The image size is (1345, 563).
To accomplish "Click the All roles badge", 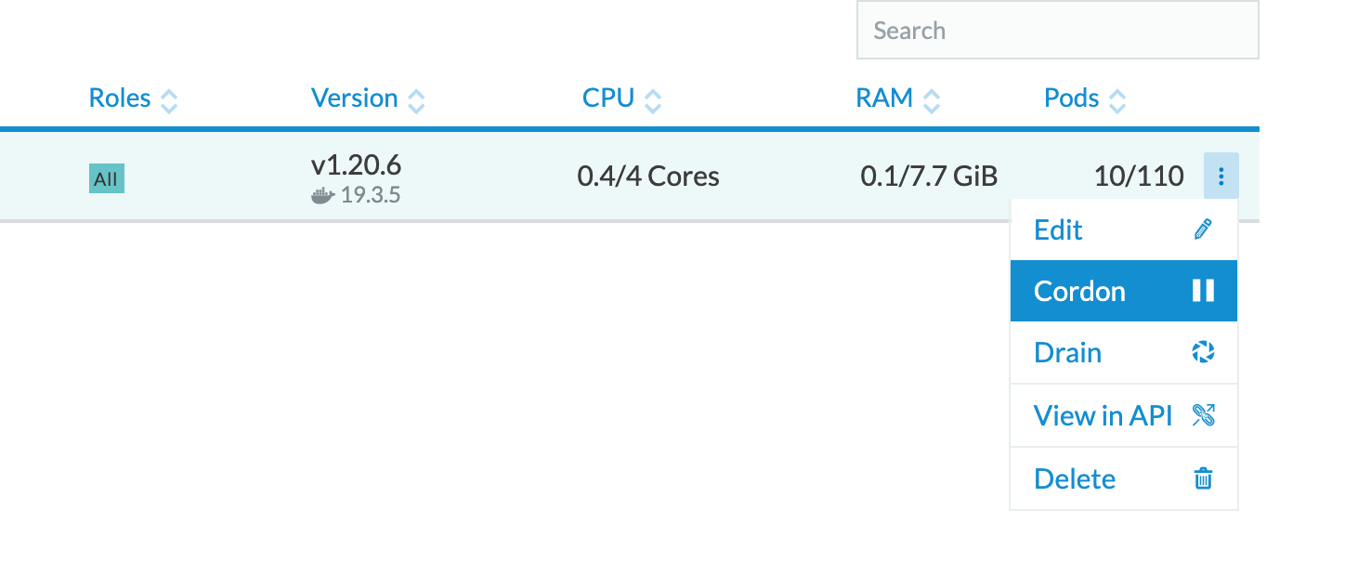I will pos(106,179).
